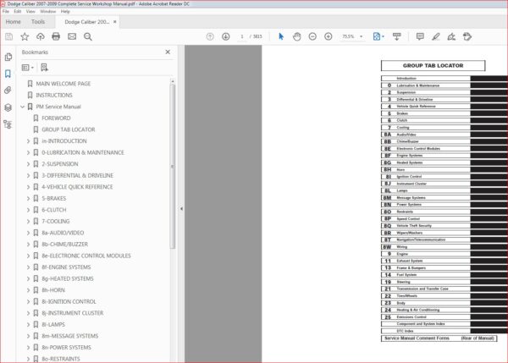Open Attachments paperclip panel
508x363 pixels.
click(8, 90)
